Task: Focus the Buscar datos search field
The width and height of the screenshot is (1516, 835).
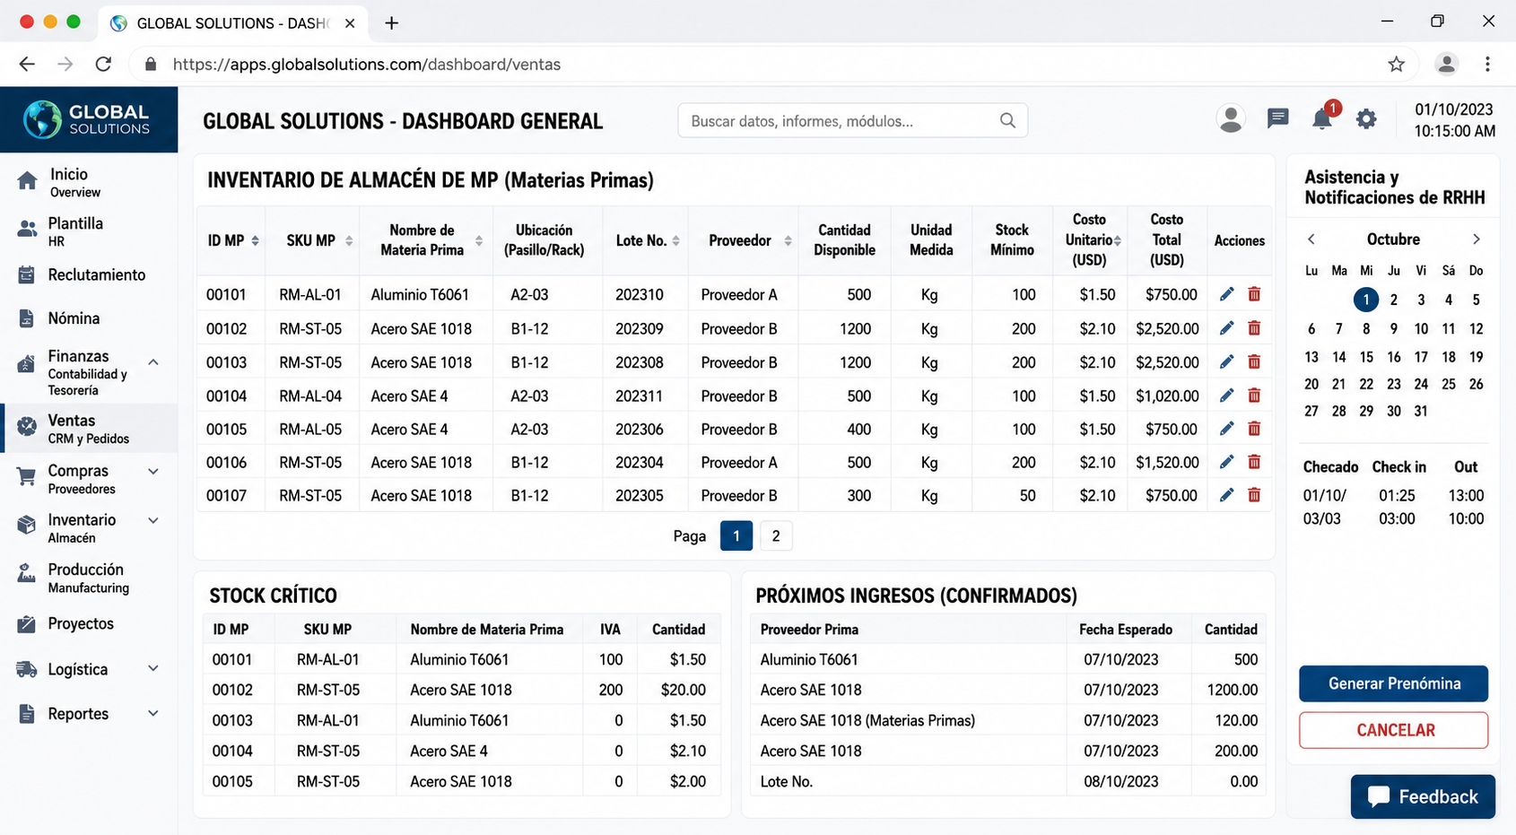Action: point(852,120)
